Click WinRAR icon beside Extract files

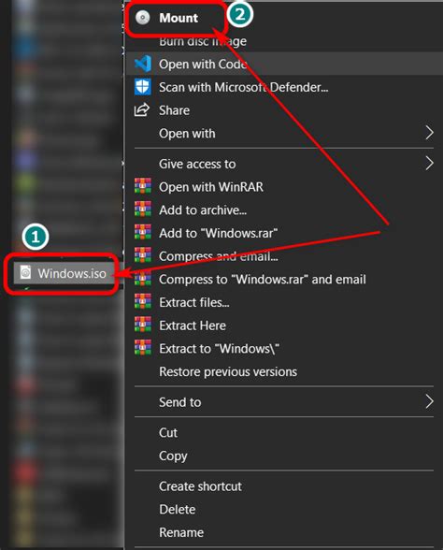click(143, 301)
